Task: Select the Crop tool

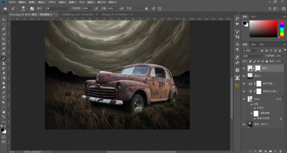Action: click(4, 39)
